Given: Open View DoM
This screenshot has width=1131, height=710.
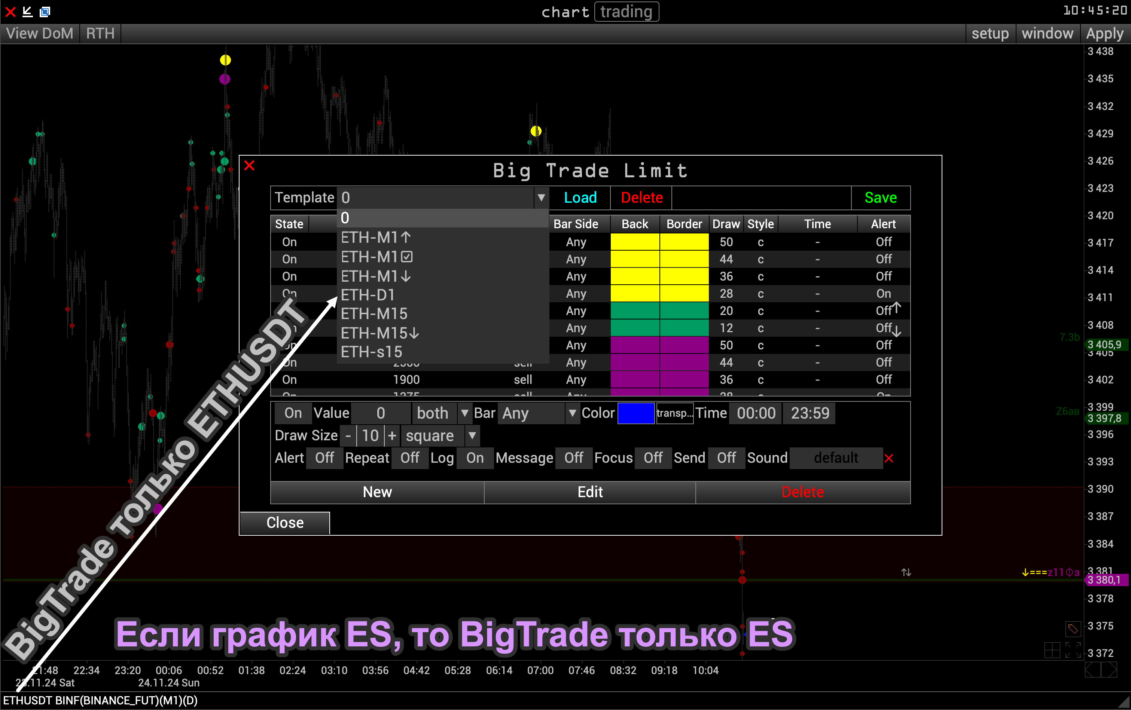Looking at the screenshot, I should point(40,33).
